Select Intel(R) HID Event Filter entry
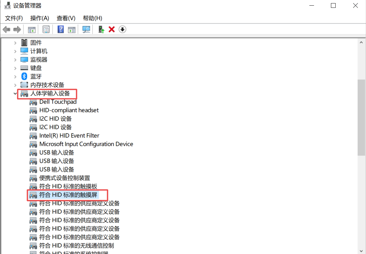Screen dimensions: 366x254 [69, 136]
